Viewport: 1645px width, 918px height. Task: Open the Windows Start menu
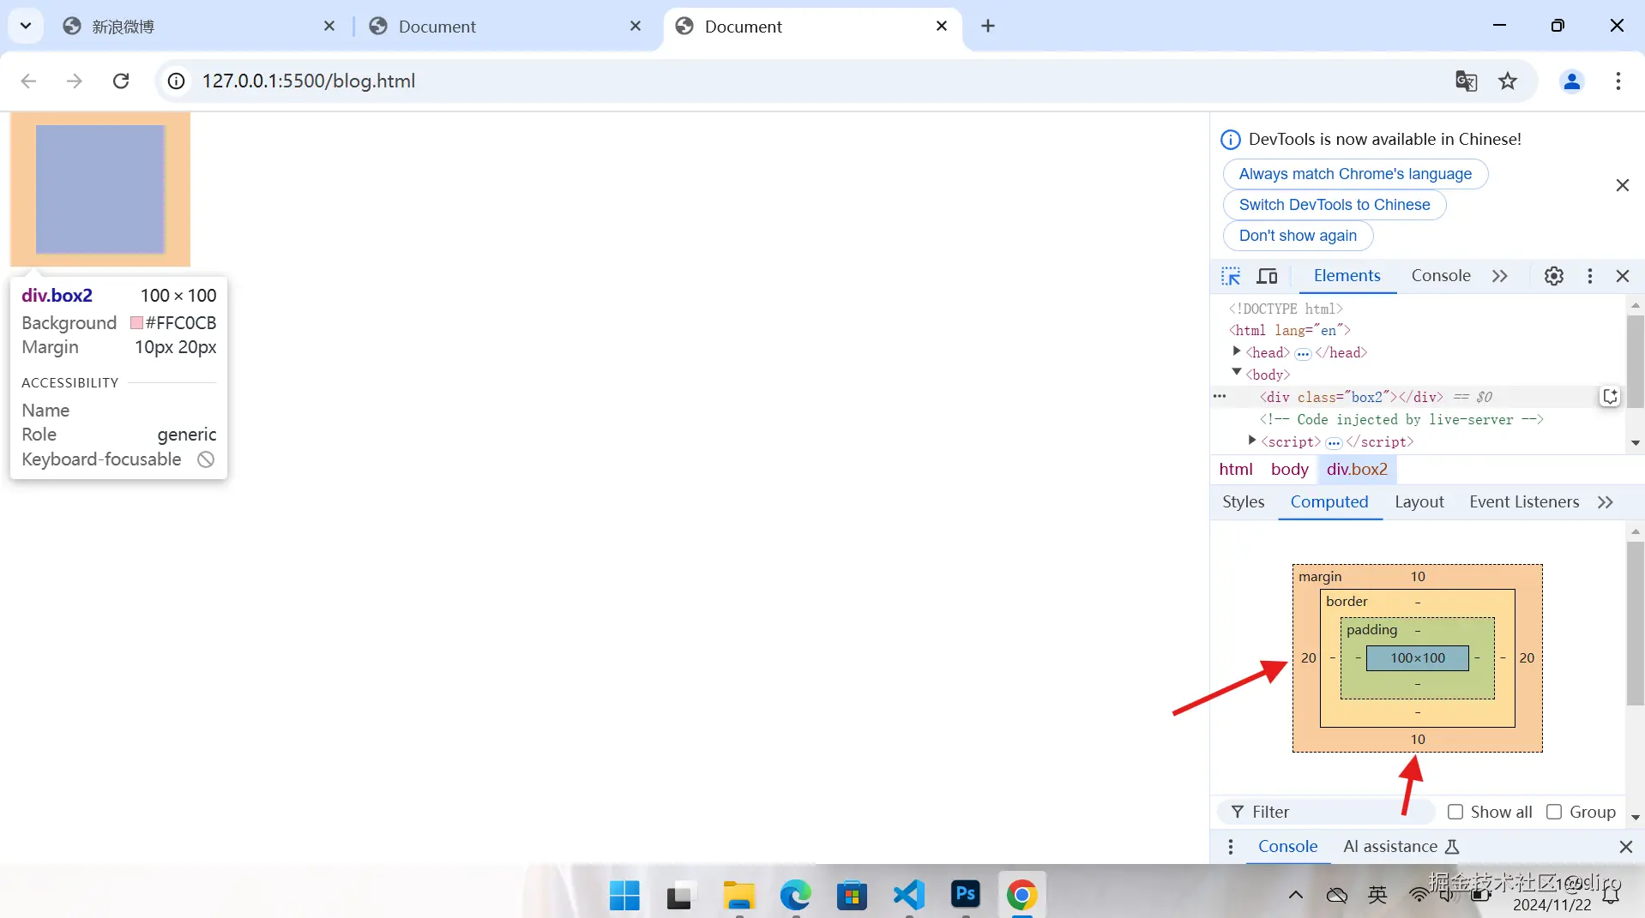pyautogui.click(x=624, y=895)
